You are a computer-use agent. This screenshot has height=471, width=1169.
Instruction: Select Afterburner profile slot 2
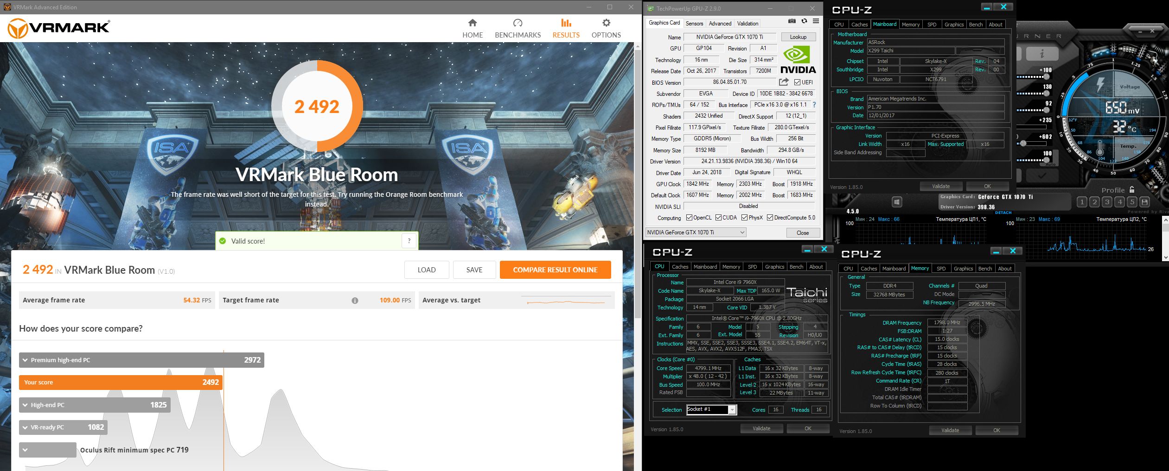(1094, 202)
